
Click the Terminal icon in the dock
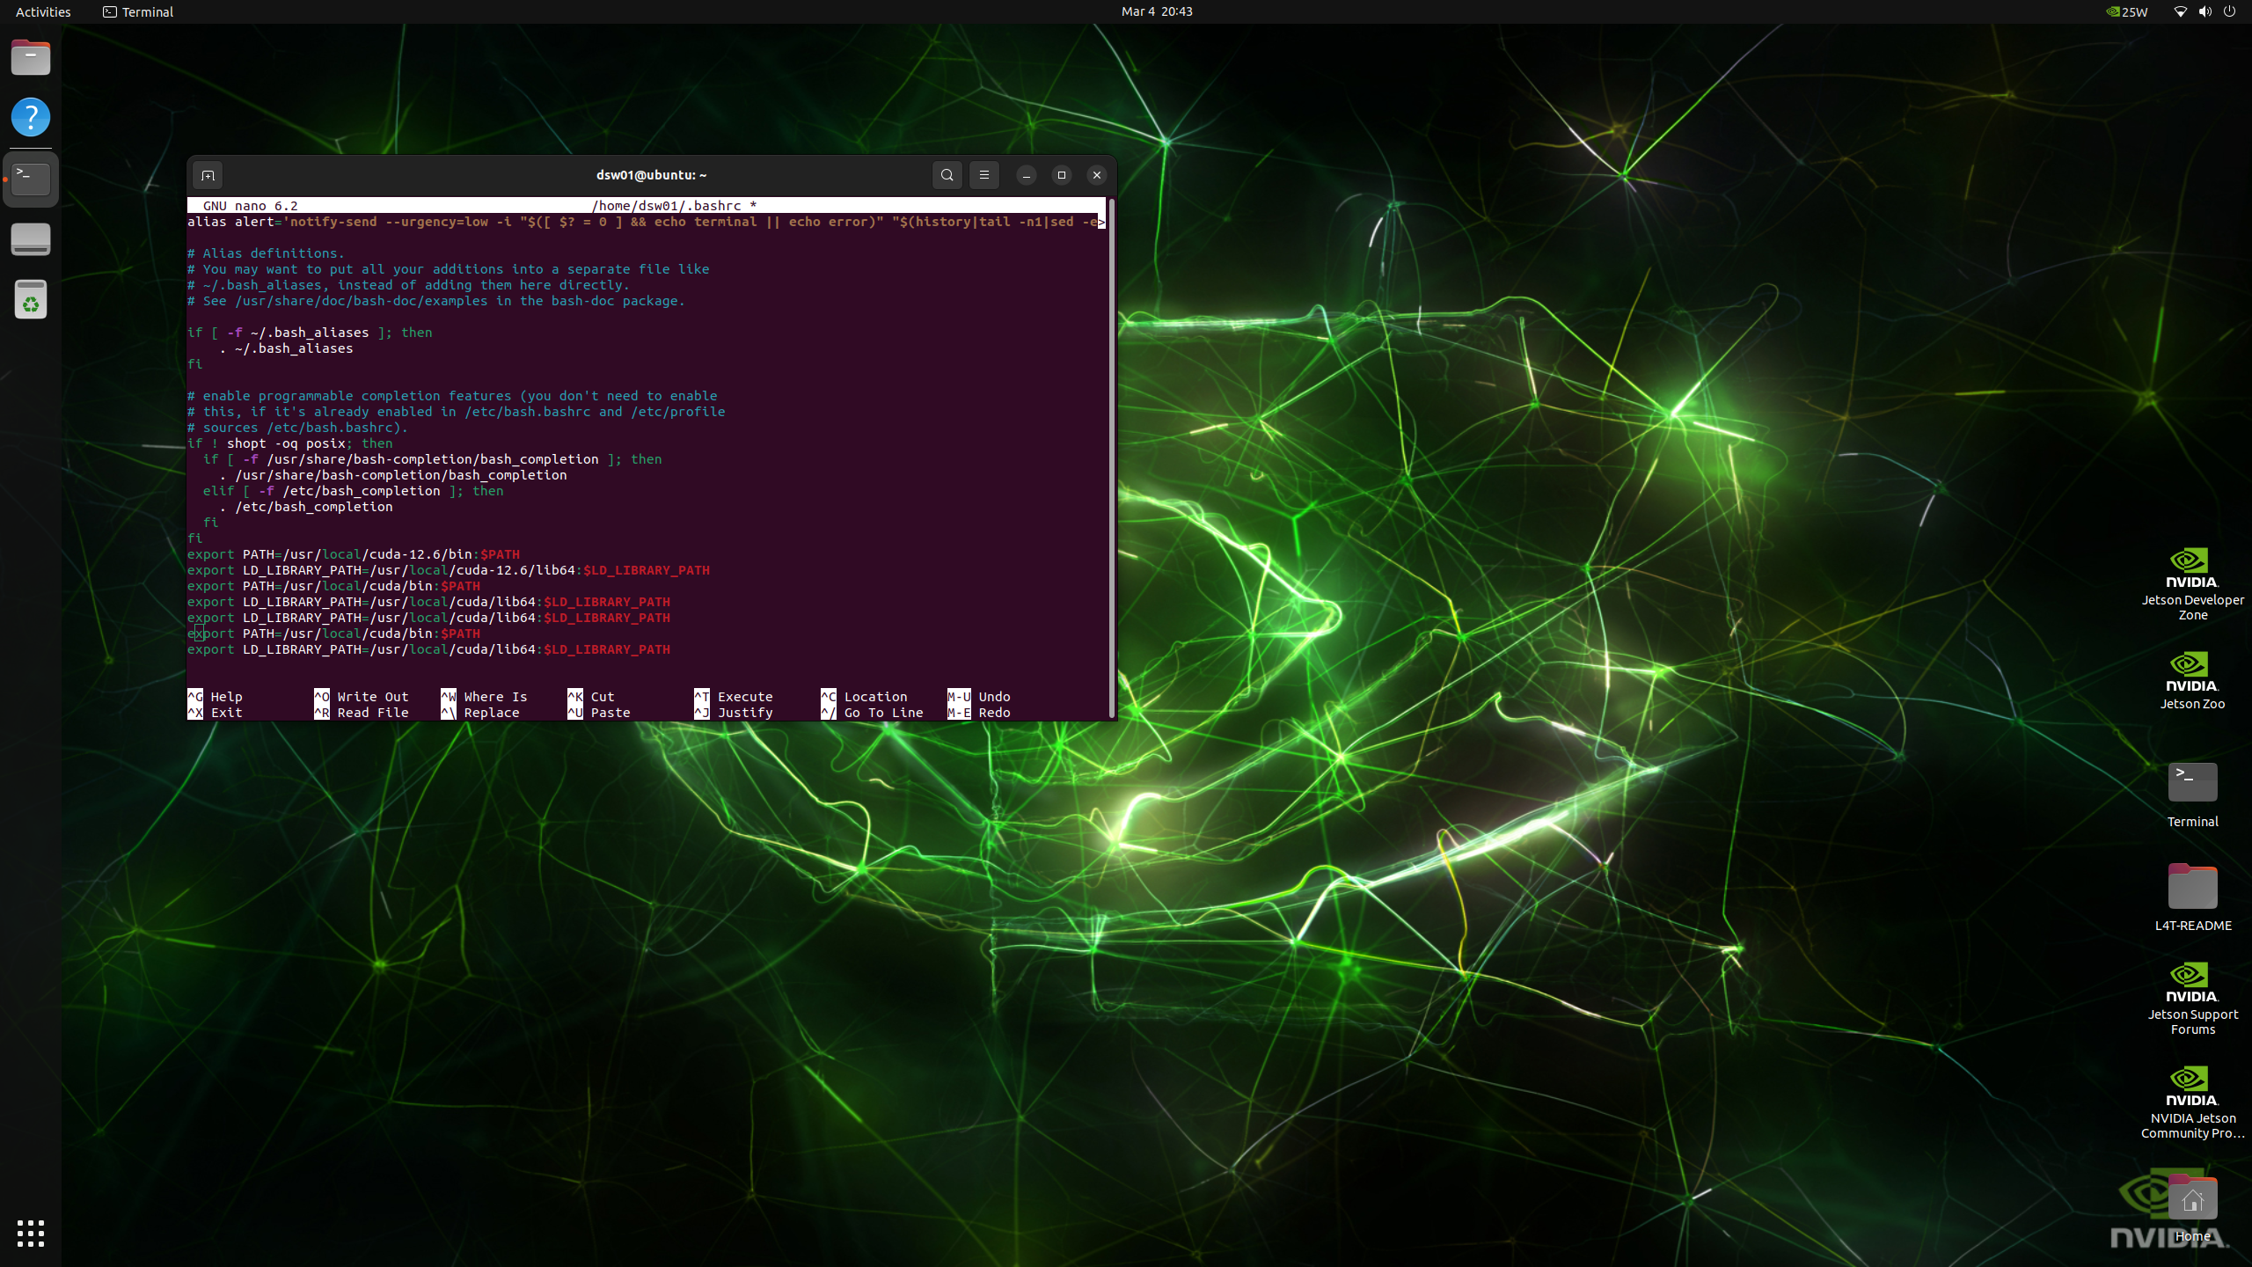(x=31, y=179)
